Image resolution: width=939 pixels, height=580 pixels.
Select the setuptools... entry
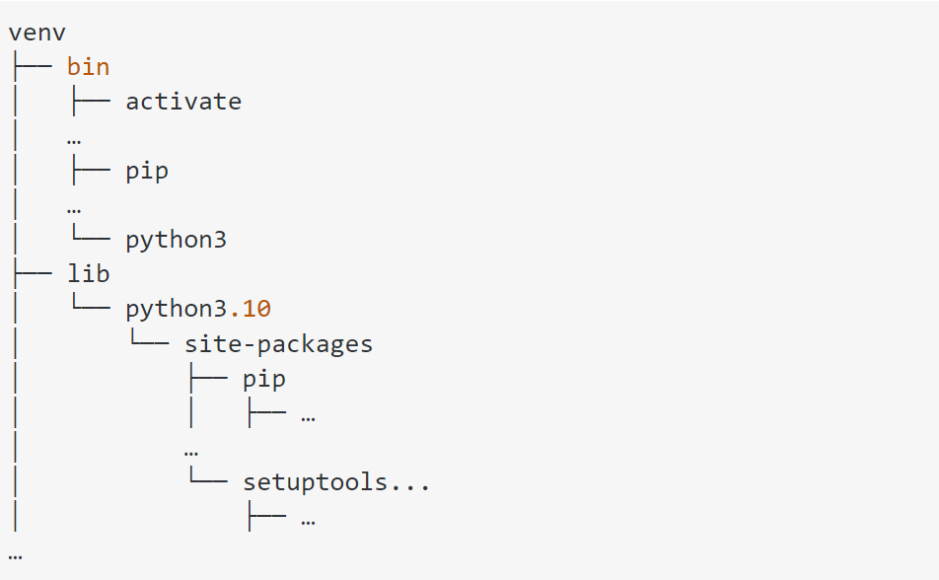336,483
